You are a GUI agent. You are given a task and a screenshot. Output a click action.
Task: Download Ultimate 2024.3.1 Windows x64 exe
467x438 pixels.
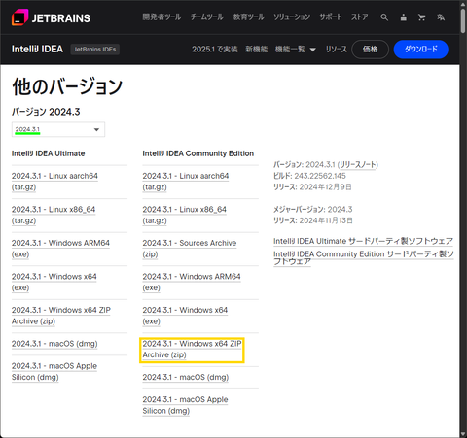click(x=54, y=282)
